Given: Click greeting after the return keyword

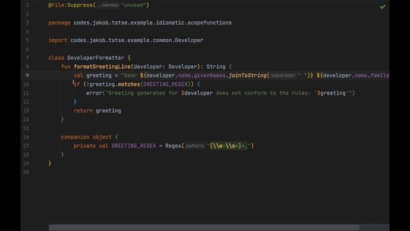Looking at the screenshot, I should [x=108, y=111].
